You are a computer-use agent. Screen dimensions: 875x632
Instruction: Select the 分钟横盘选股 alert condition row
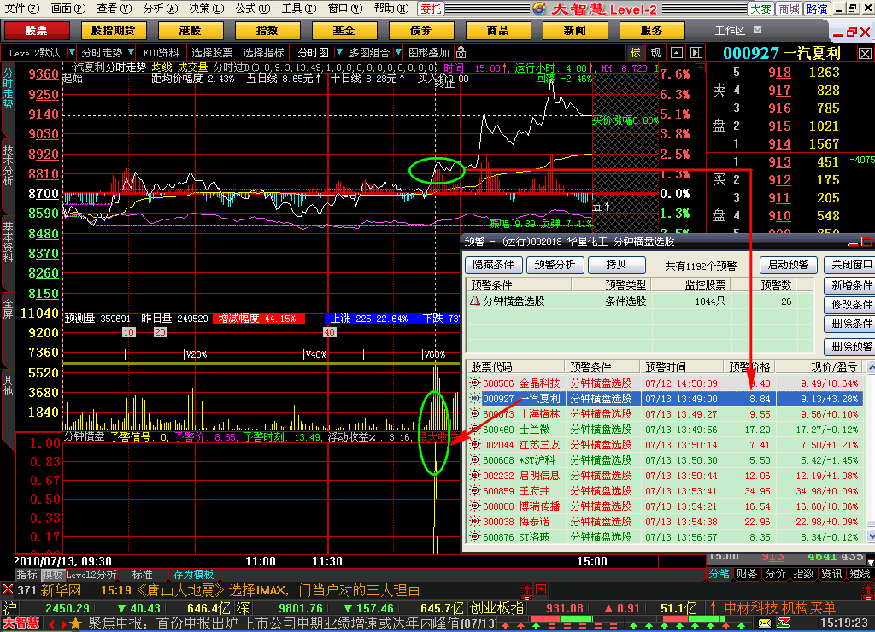click(639, 301)
